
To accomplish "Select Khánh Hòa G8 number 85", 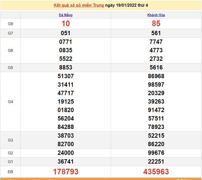I will (x=156, y=24).
